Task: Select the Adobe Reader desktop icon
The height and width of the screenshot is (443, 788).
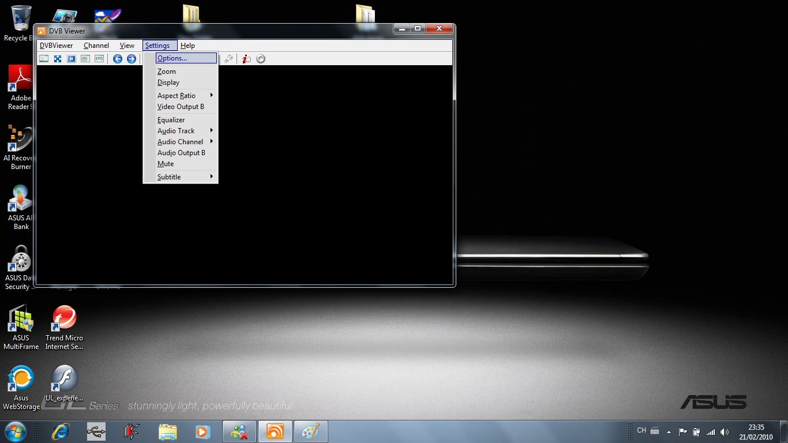Action: point(19,87)
